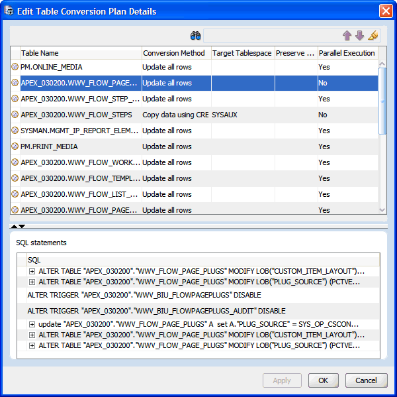
Task: Click the binoculars search icon
Action: 195,36
